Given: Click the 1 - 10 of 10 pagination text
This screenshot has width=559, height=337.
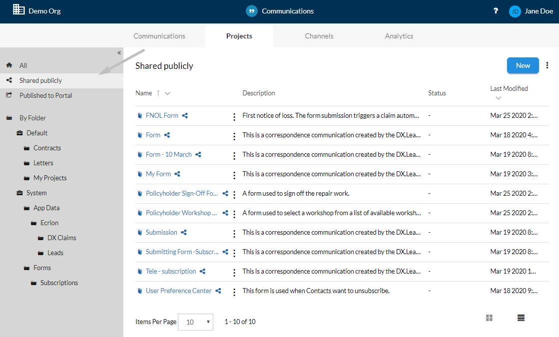Looking at the screenshot, I should [x=240, y=322].
